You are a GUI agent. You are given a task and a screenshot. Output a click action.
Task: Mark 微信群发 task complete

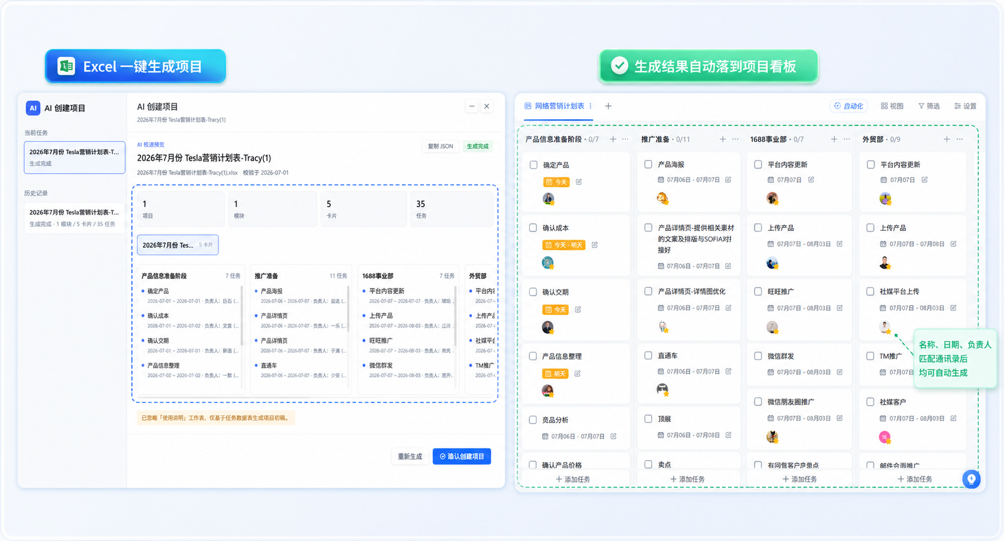758,356
